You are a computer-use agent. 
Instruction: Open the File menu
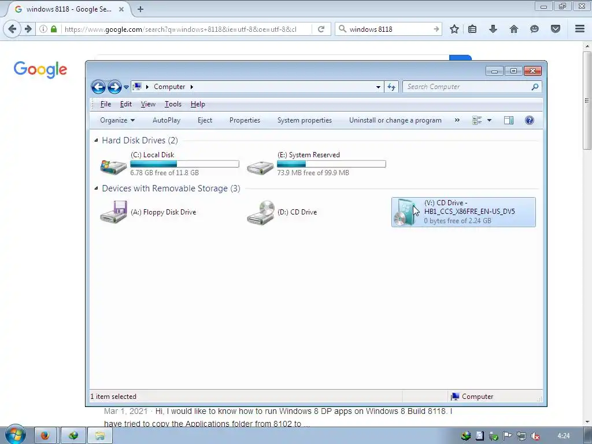(x=106, y=104)
